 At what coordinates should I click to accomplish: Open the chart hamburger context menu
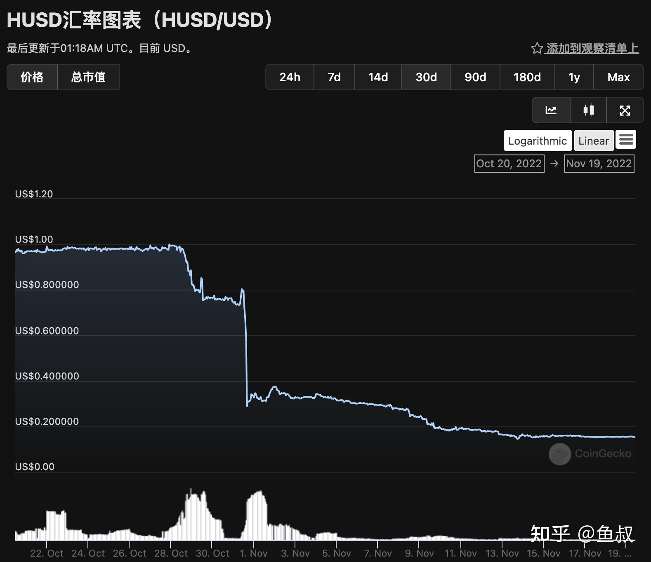click(626, 140)
